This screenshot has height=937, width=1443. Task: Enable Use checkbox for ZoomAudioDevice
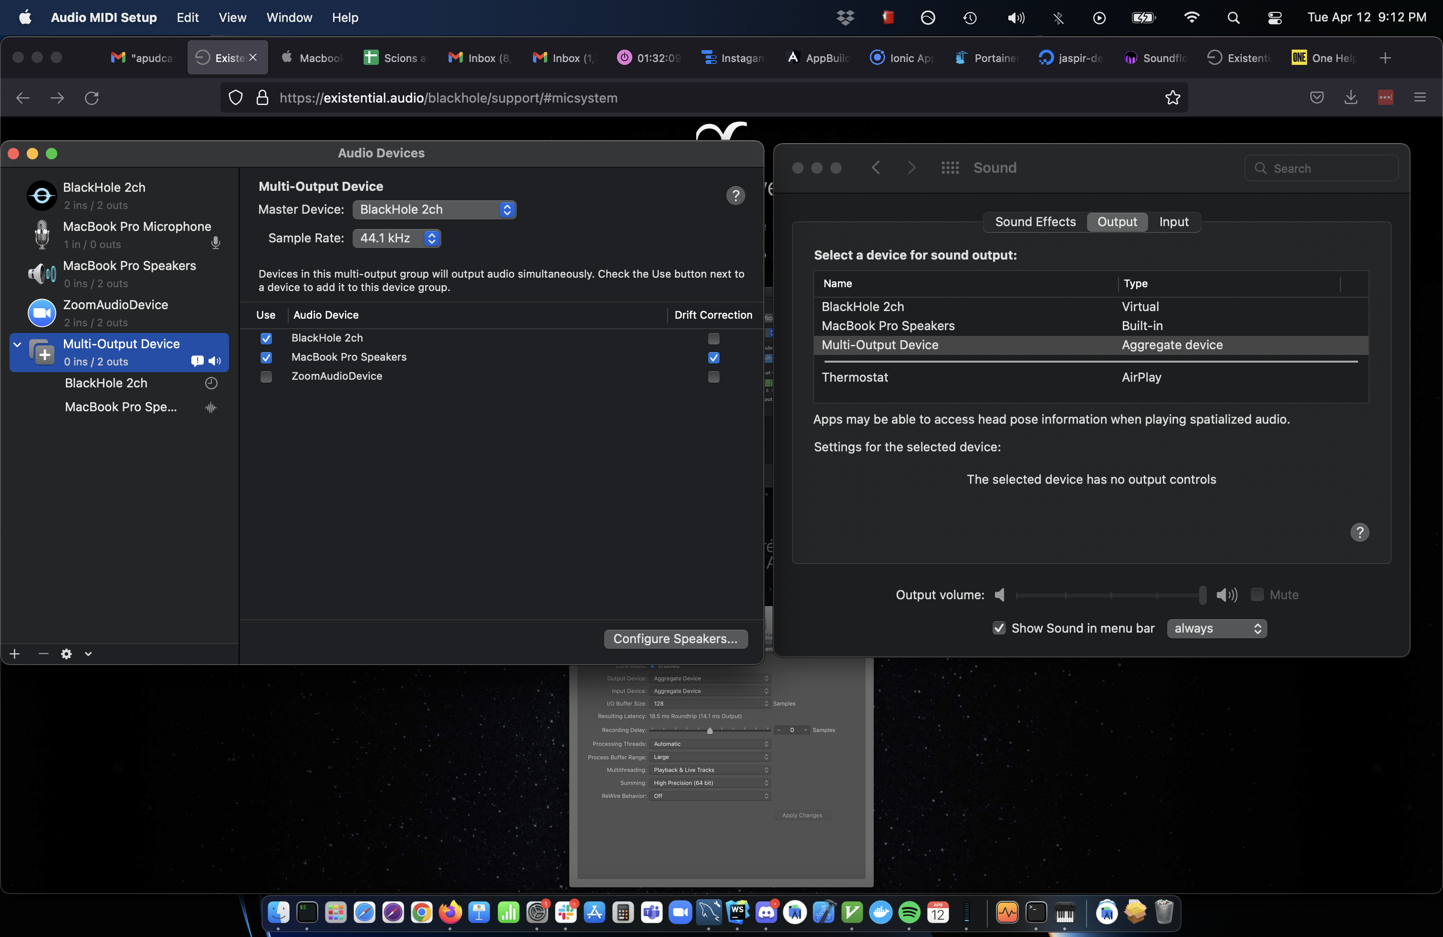point(266,376)
